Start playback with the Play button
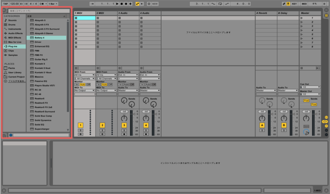Screen dimensions: 330x194 tap(118, 4)
